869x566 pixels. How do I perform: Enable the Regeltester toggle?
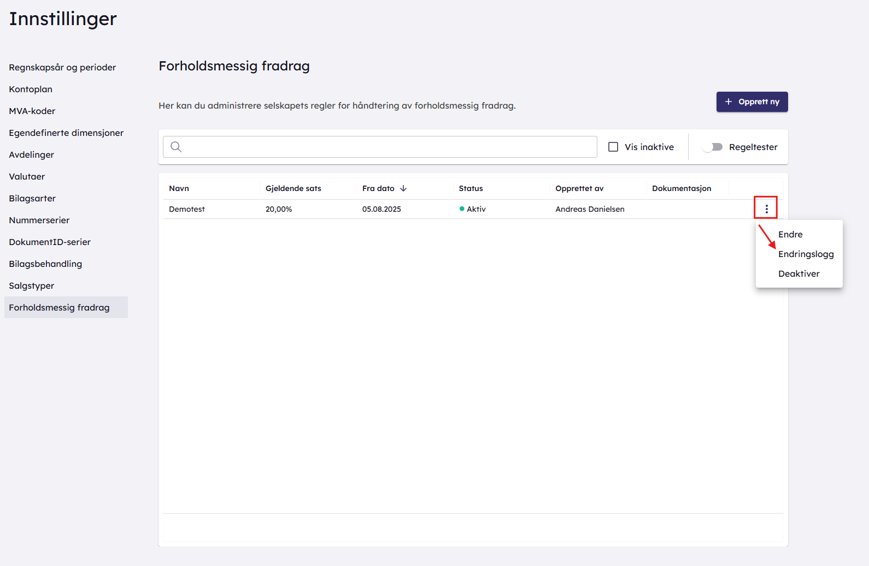click(x=713, y=147)
